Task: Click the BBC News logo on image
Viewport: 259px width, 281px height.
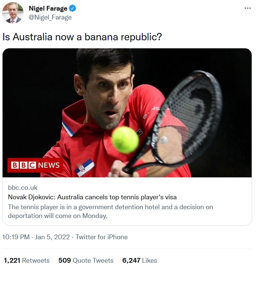Action: (x=35, y=165)
